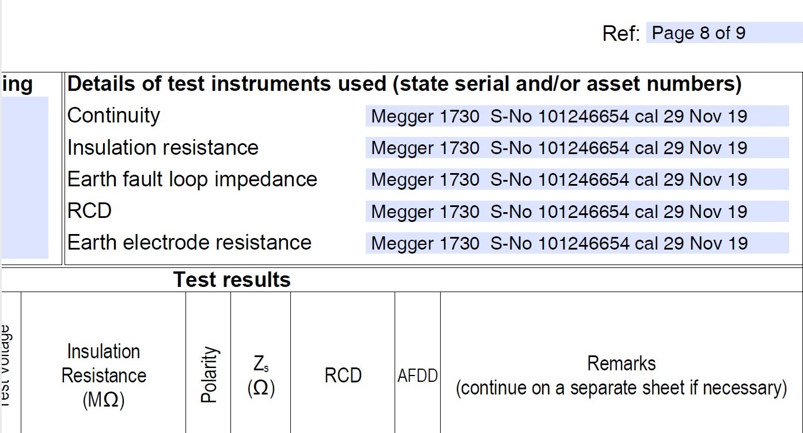Click the Details of test instruments used heading
The image size is (803, 433).
pyautogui.click(x=404, y=85)
